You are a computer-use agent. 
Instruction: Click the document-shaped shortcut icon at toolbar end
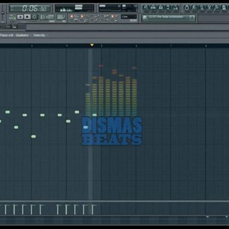(x=224, y=7)
